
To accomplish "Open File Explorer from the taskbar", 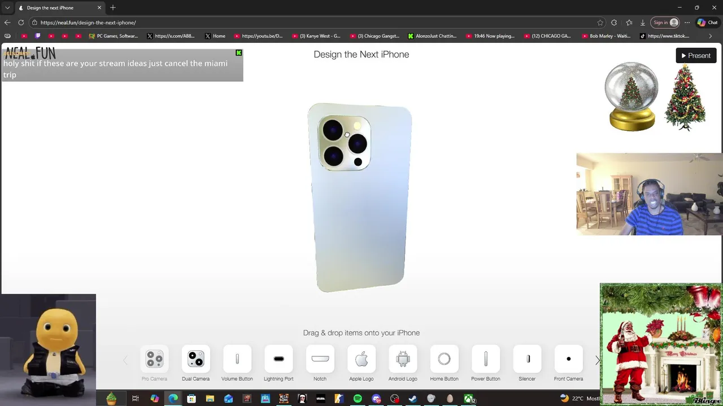I will pos(210,399).
